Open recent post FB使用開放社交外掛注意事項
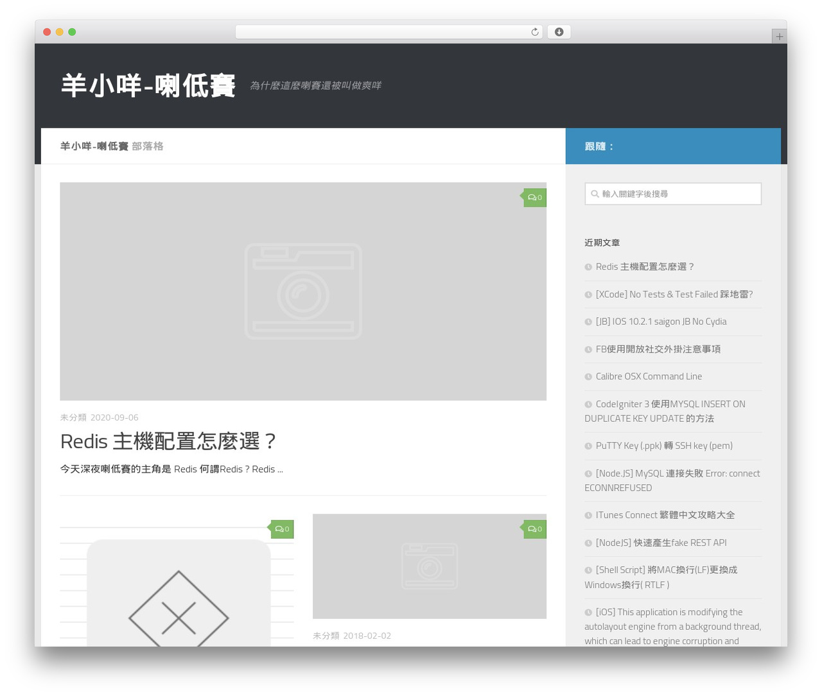This screenshot has height=696, width=822. tap(658, 349)
